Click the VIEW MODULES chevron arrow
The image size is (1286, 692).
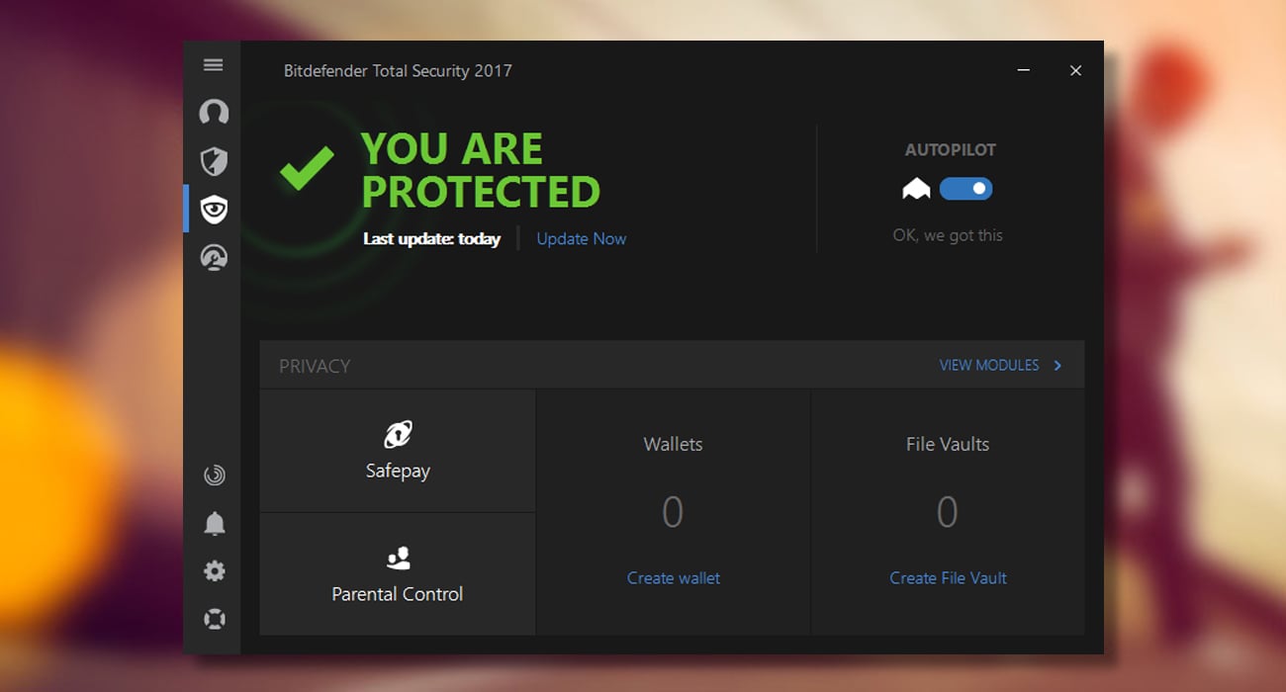pos(1056,365)
